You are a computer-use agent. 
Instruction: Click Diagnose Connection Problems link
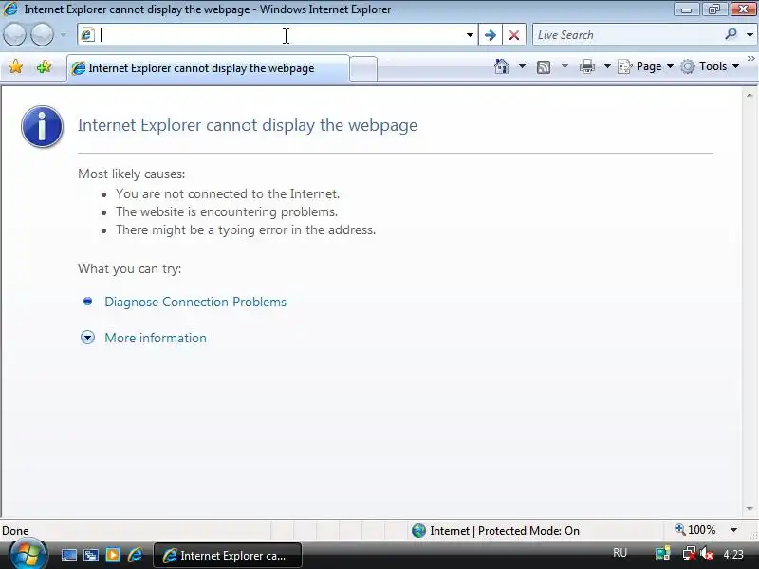tap(195, 302)
